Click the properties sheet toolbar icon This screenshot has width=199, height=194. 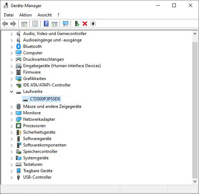35,24
